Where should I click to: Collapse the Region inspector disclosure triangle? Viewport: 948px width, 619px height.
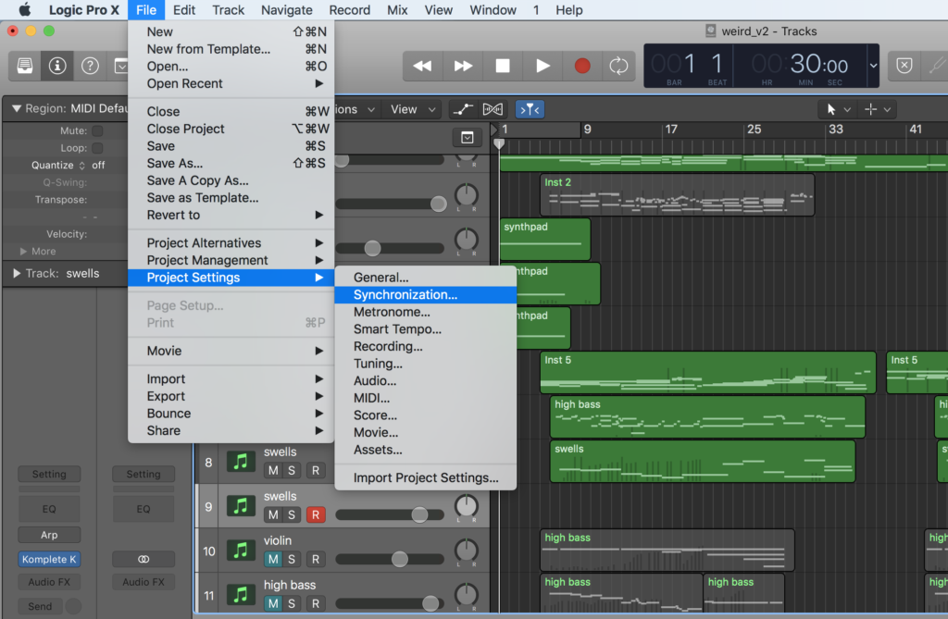pyautogui.click(x=17, y=109)
